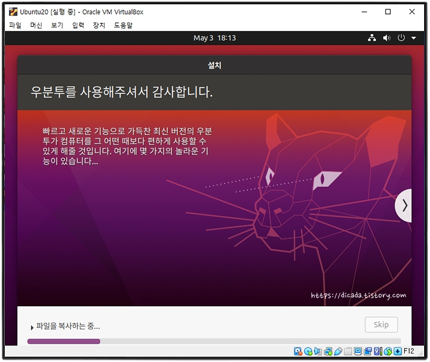Viewport: 430px width, 362px height.
Task: Click the host key arrow icon
Action: 397,351
